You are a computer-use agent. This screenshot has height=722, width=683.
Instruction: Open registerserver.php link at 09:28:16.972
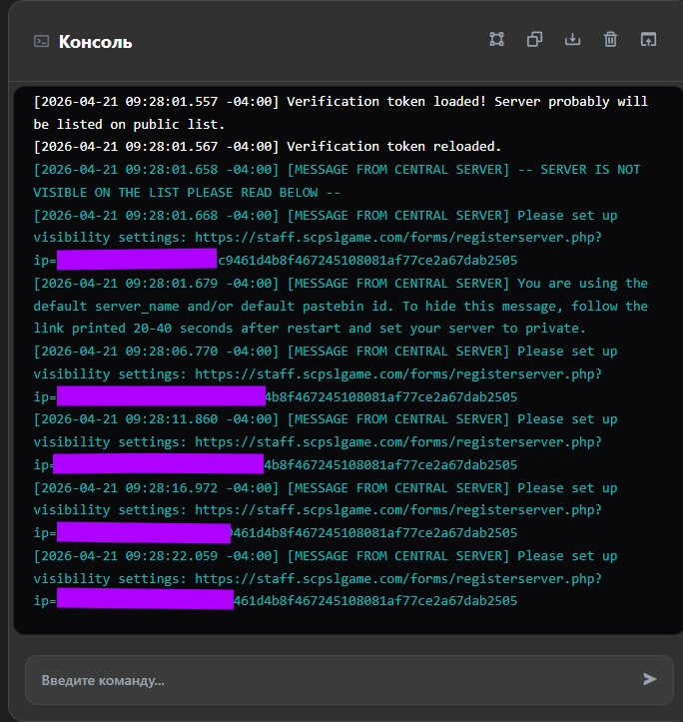pos(398,510)
